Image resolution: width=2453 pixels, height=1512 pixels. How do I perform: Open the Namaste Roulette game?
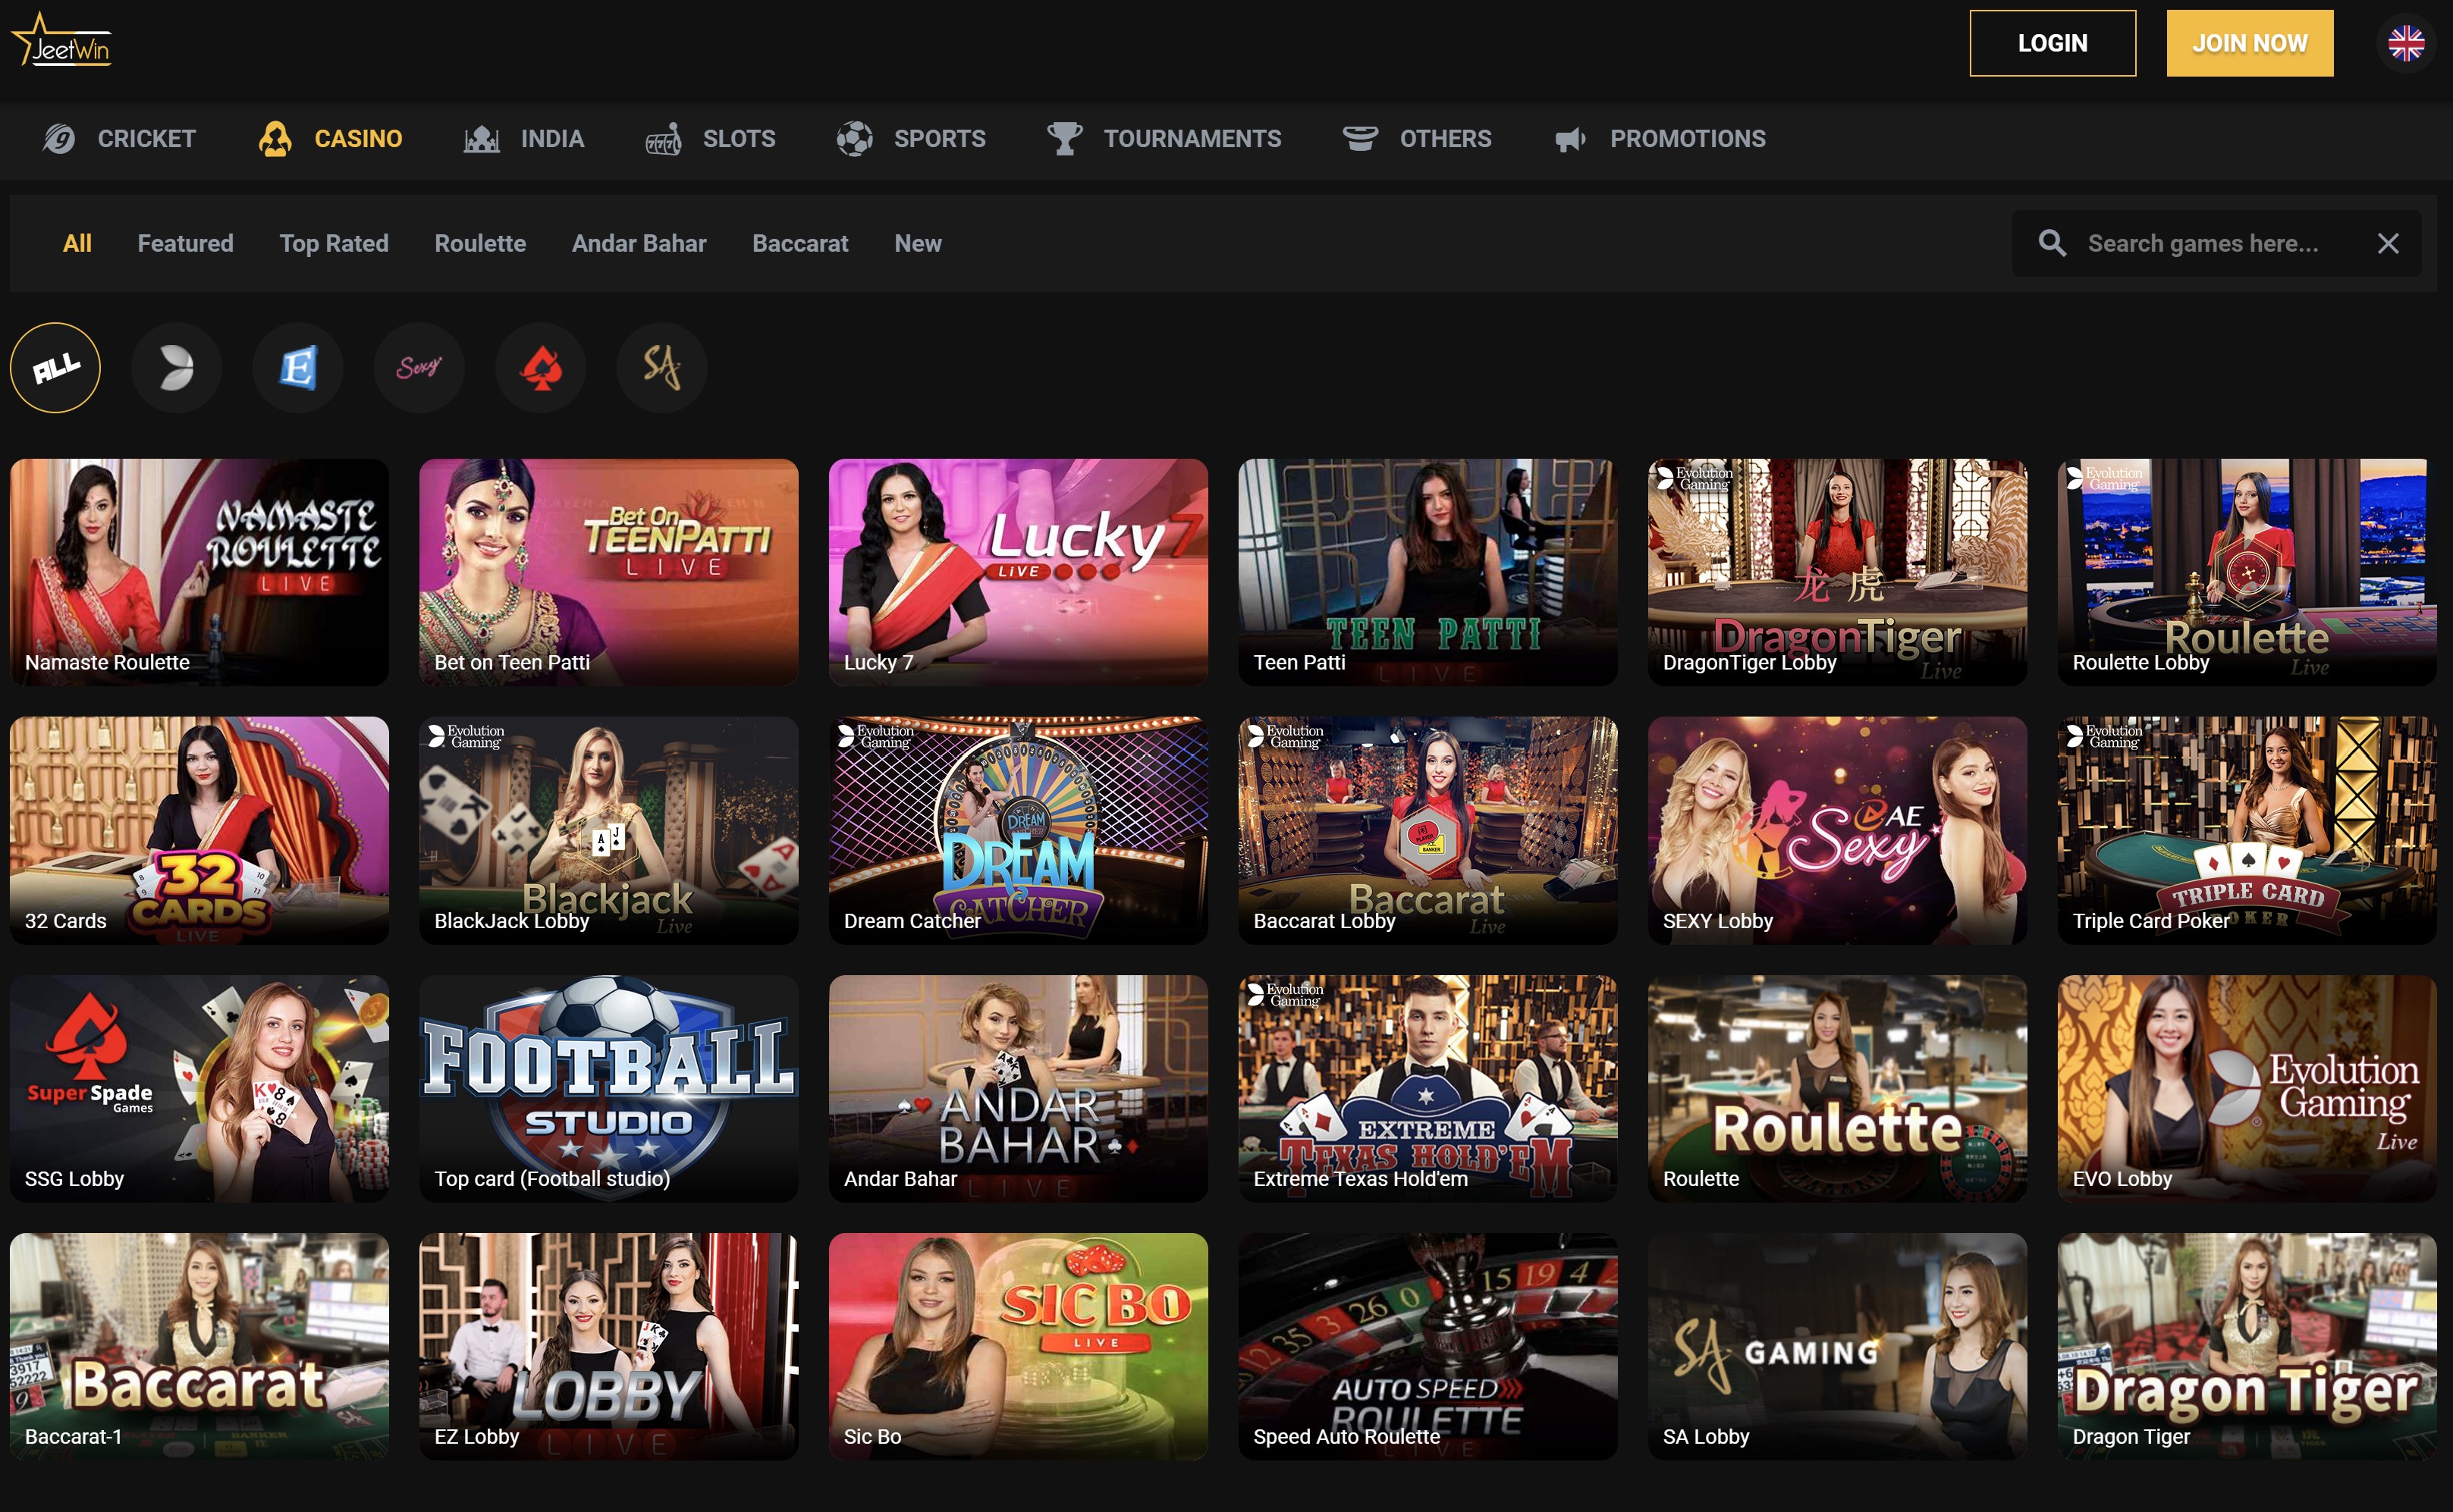click(x=199, y=572)
